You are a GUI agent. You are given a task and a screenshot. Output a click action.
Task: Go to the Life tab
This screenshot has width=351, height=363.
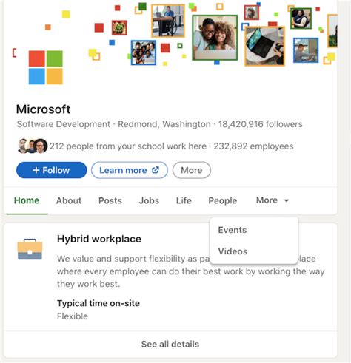coord(184,200)
